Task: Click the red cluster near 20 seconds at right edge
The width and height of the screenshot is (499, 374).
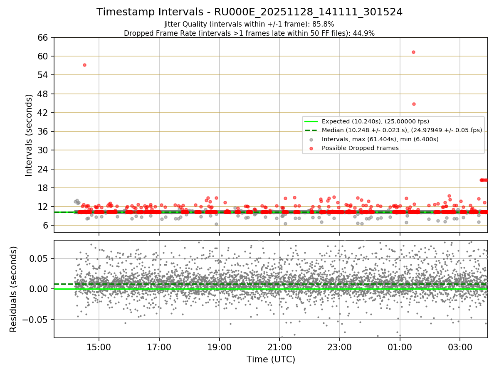Action: 484,180
